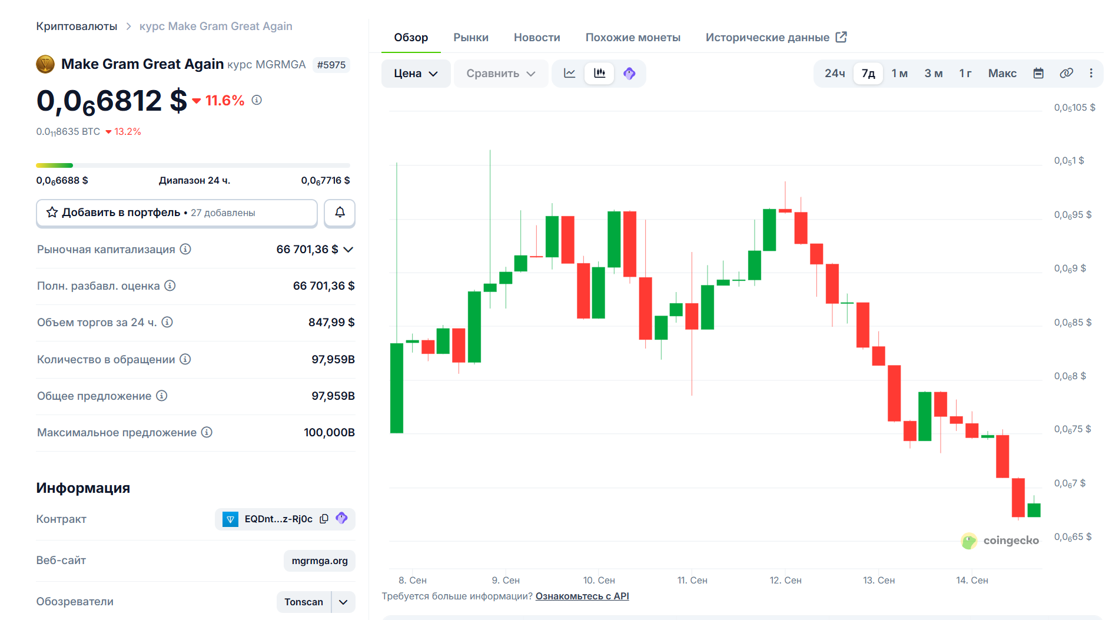Show info for Общее предложение
The width and height of the screenshot is (1109, 620).
(x=162, y=396)
